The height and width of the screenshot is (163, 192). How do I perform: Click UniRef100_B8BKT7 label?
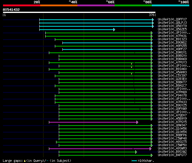[172, 82]
